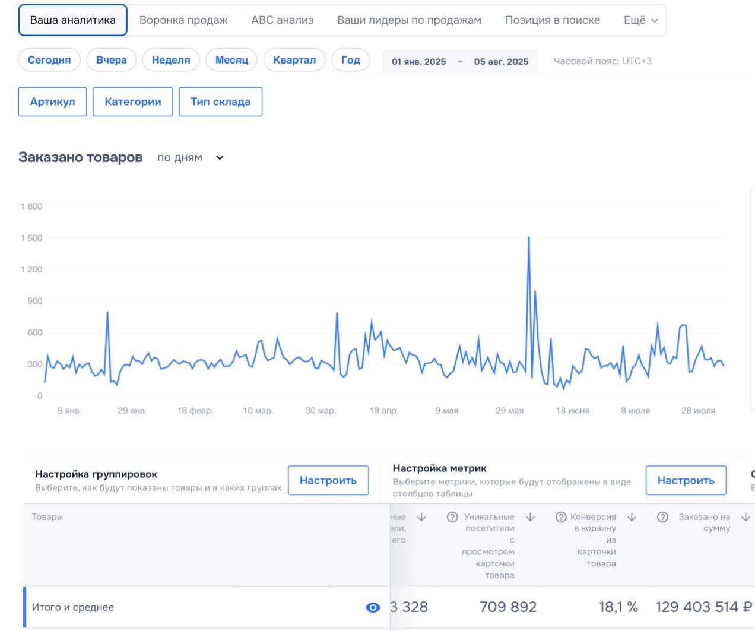Click help icon next to Конверсия в корзину
This screenshot has height=631, width=755.
[x=560, y=517]
